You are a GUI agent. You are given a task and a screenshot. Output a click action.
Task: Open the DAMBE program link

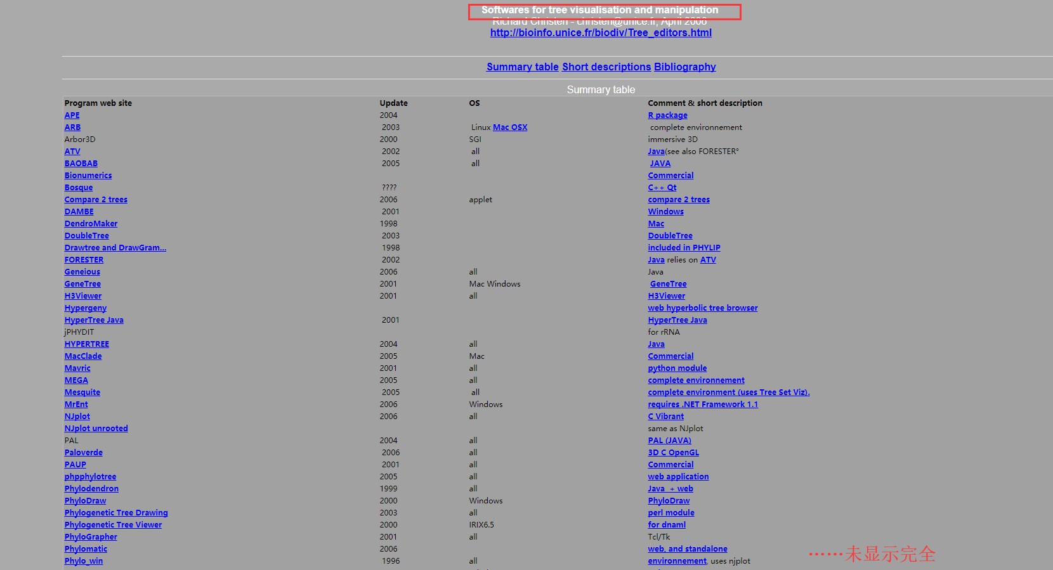click(79, 212)
